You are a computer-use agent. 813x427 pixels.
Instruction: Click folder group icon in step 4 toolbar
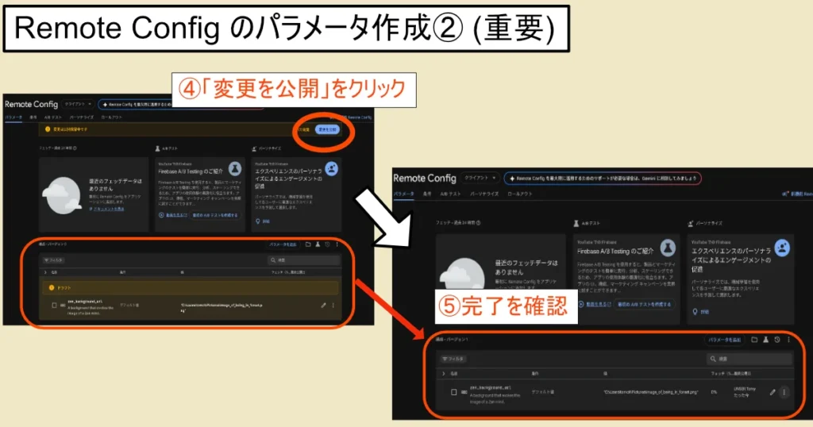point(308,244)
